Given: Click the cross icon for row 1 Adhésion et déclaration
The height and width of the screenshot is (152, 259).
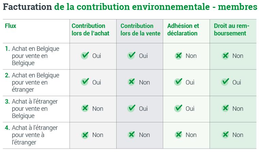Looking at the screenshot, I should pos(178,56).
